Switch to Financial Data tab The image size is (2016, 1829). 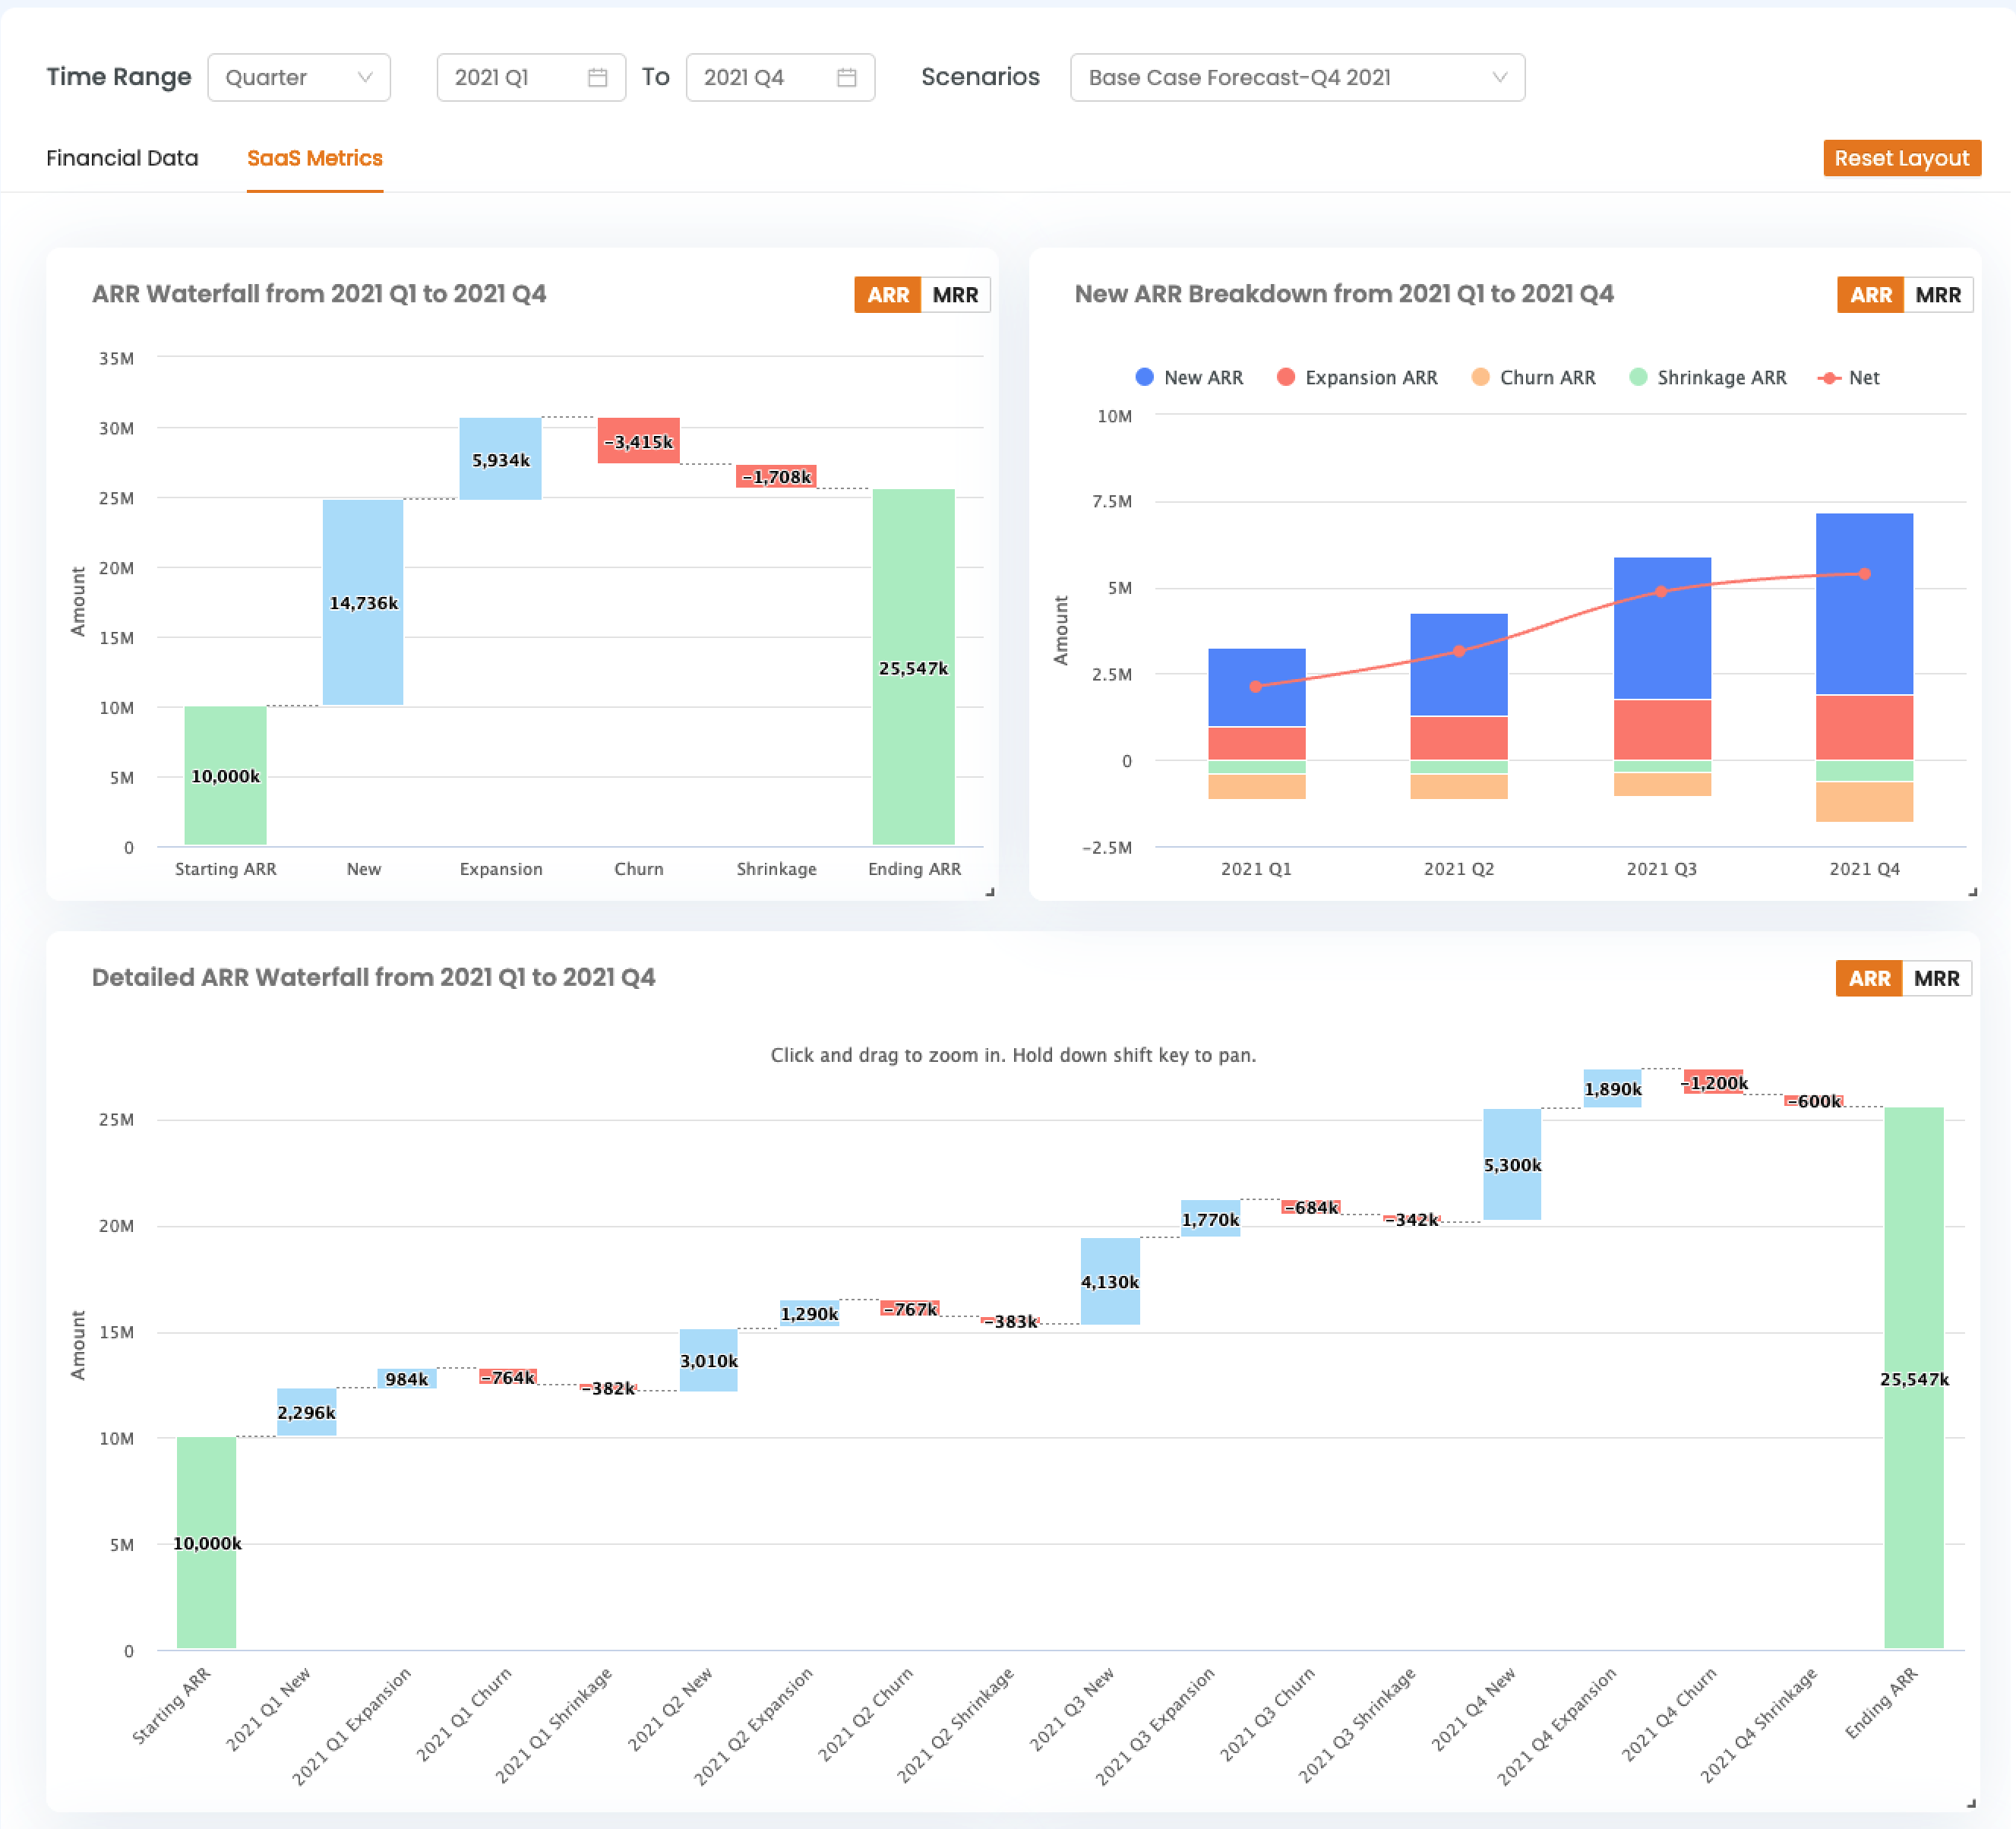point(122,158)
